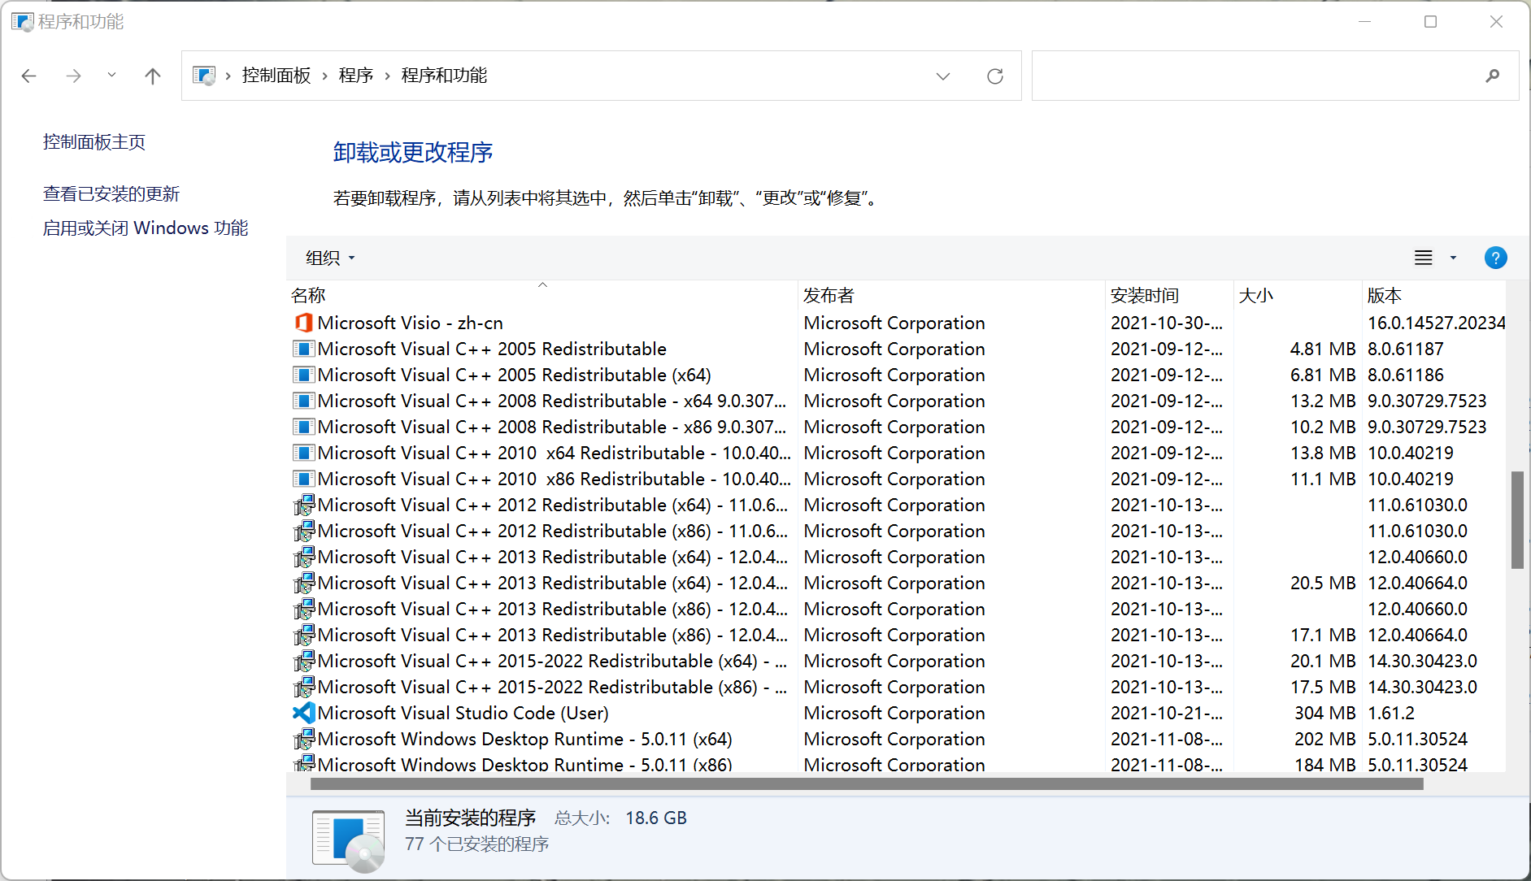Click the search input box
The image size is (1531, 881).
[x=1275, y=76]
